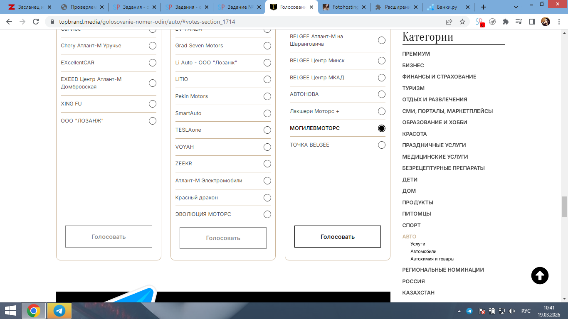Screen dimensions: 568x319
Task: Switch the РУС keyboard language indicator
Action: (x=526, y=311)
